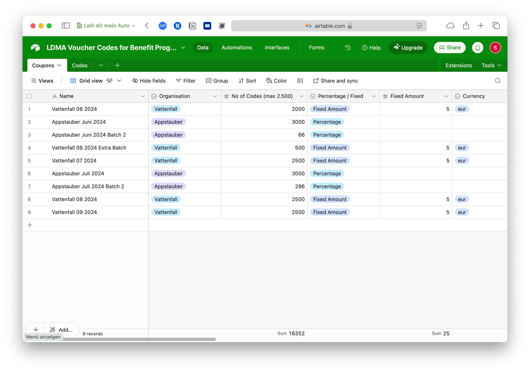Click the Upgrade button
This screenshot has height=372, width=530.
[x=408, y=48]
